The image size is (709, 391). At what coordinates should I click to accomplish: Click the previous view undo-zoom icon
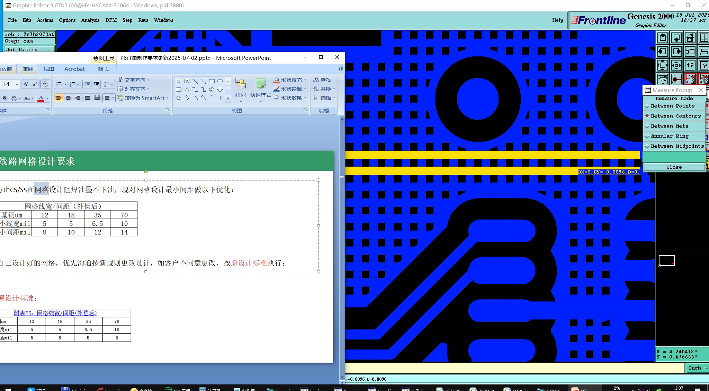(x=690, y=52)
